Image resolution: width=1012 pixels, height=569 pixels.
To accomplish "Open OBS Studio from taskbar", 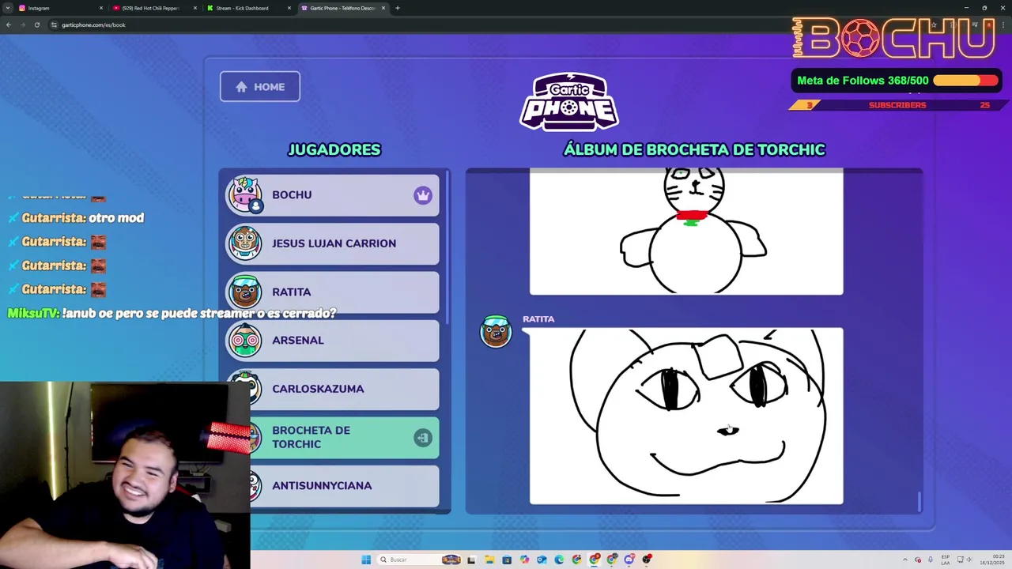I will click(x=647, y=560).
